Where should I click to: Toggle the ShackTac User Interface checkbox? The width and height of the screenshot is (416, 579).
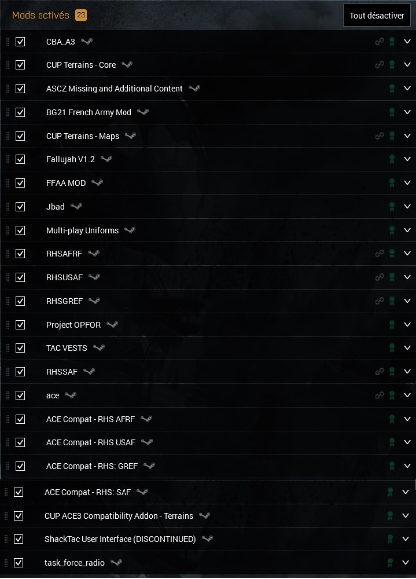coord(19,539)
